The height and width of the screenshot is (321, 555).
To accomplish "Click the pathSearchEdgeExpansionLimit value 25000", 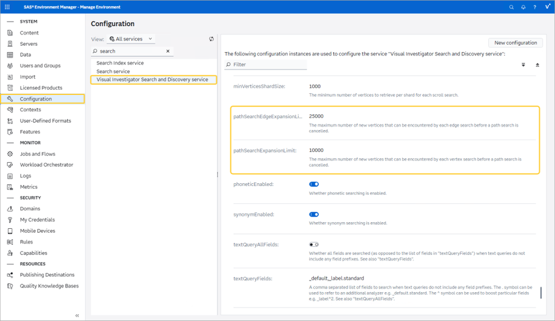I will [316, 116].
